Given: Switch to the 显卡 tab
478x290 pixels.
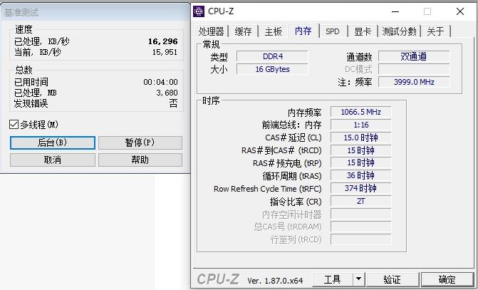Looking at the screenshot, I should (x=363, y=31).
